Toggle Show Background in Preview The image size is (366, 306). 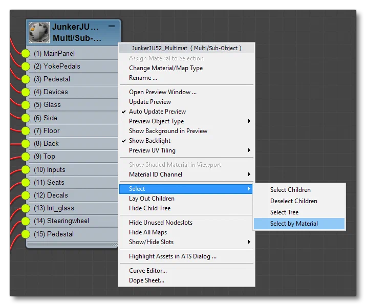pos(186,131)
